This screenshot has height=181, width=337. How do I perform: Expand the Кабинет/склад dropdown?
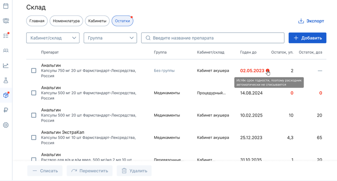53,38
